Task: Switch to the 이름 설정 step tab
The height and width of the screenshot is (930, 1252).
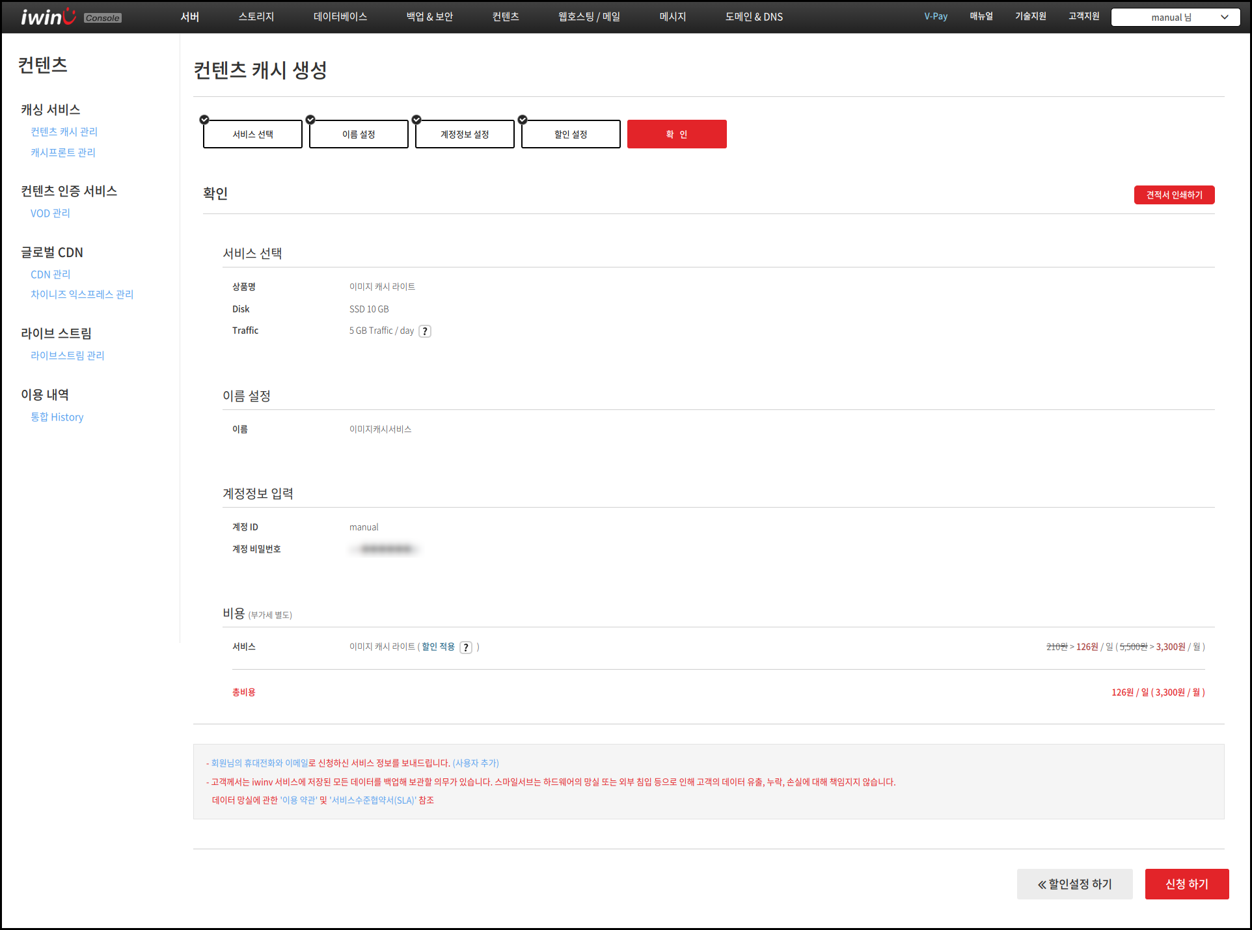Action: [x=359, y=134]
